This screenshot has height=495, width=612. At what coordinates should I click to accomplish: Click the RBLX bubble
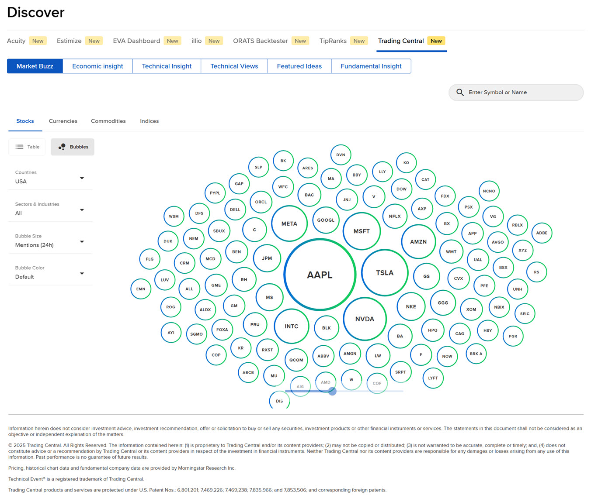[518, 225]
